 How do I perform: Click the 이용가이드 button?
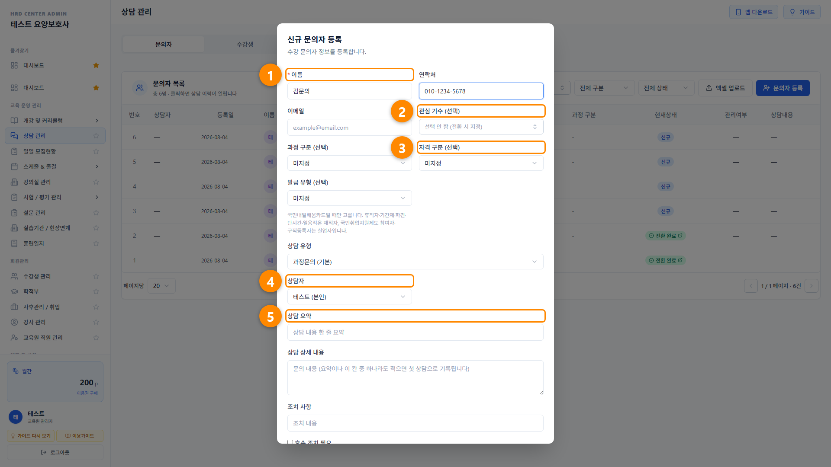80,436
